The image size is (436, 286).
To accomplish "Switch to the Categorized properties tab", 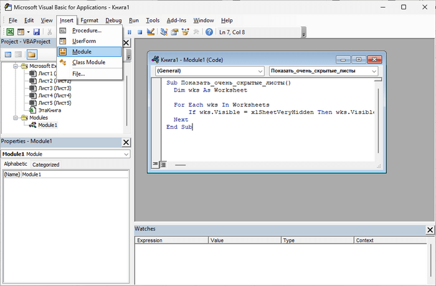I will [x=45, y=164].
